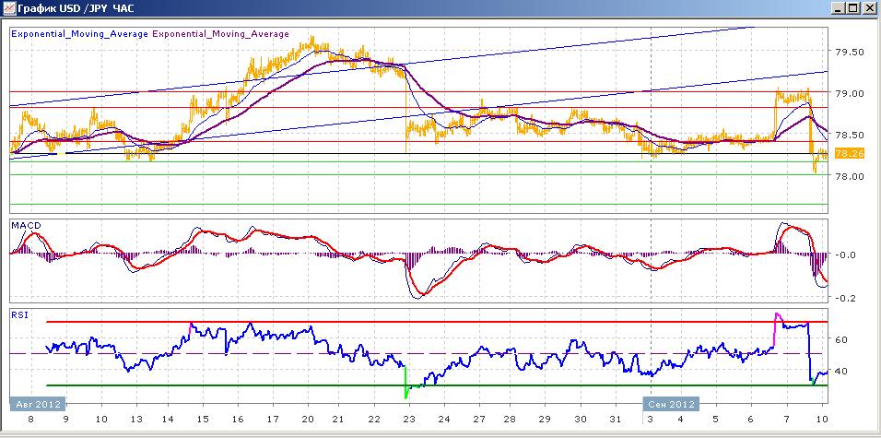Viewport: 881px width, 438px height.
Task: Select the MACD indicator panel label
Action: (x=24, y=225)
